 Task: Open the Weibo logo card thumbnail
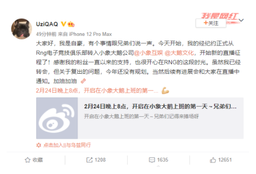coord(57,118)
